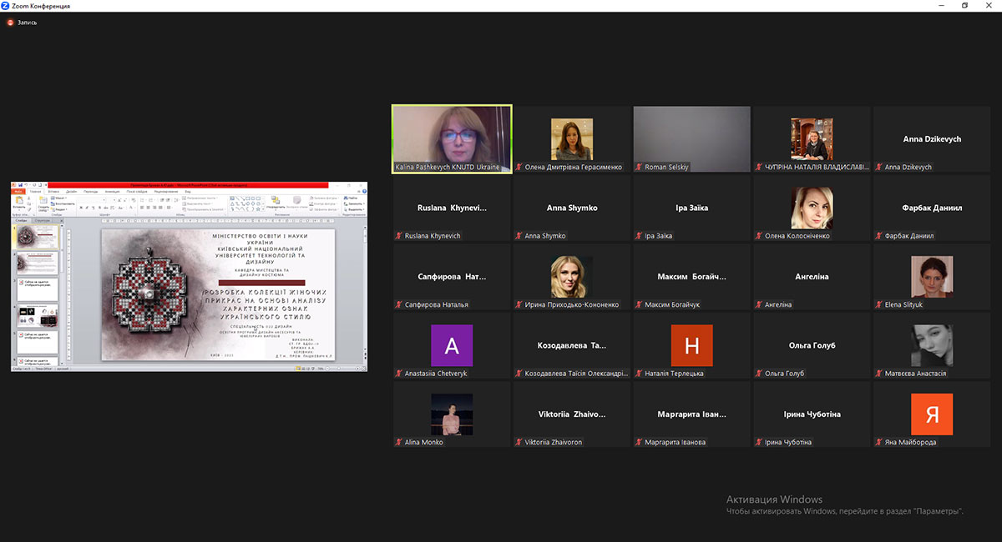
Task: Open the Выделить dropdown in PowerPoint ribbon
Action: click(354, 209)
